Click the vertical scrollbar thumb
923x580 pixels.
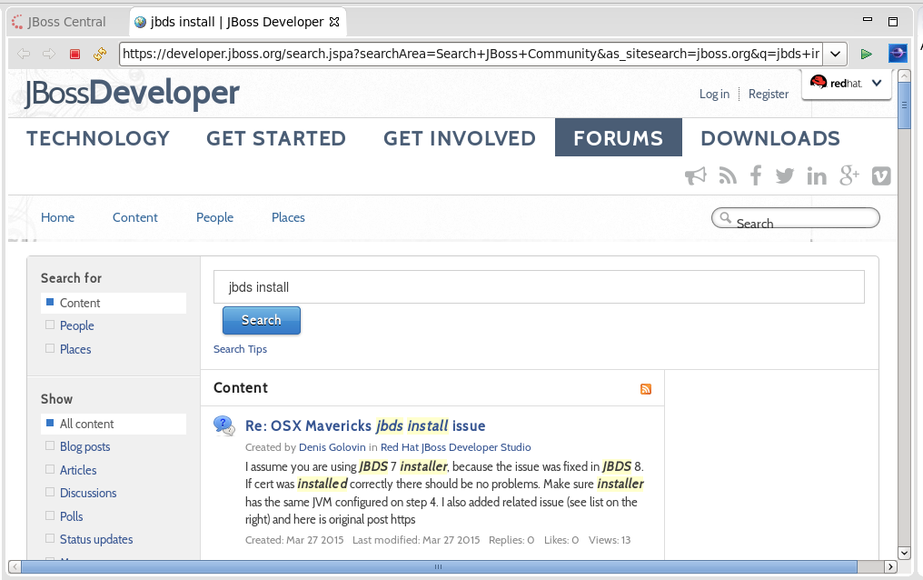pos(904,106)
